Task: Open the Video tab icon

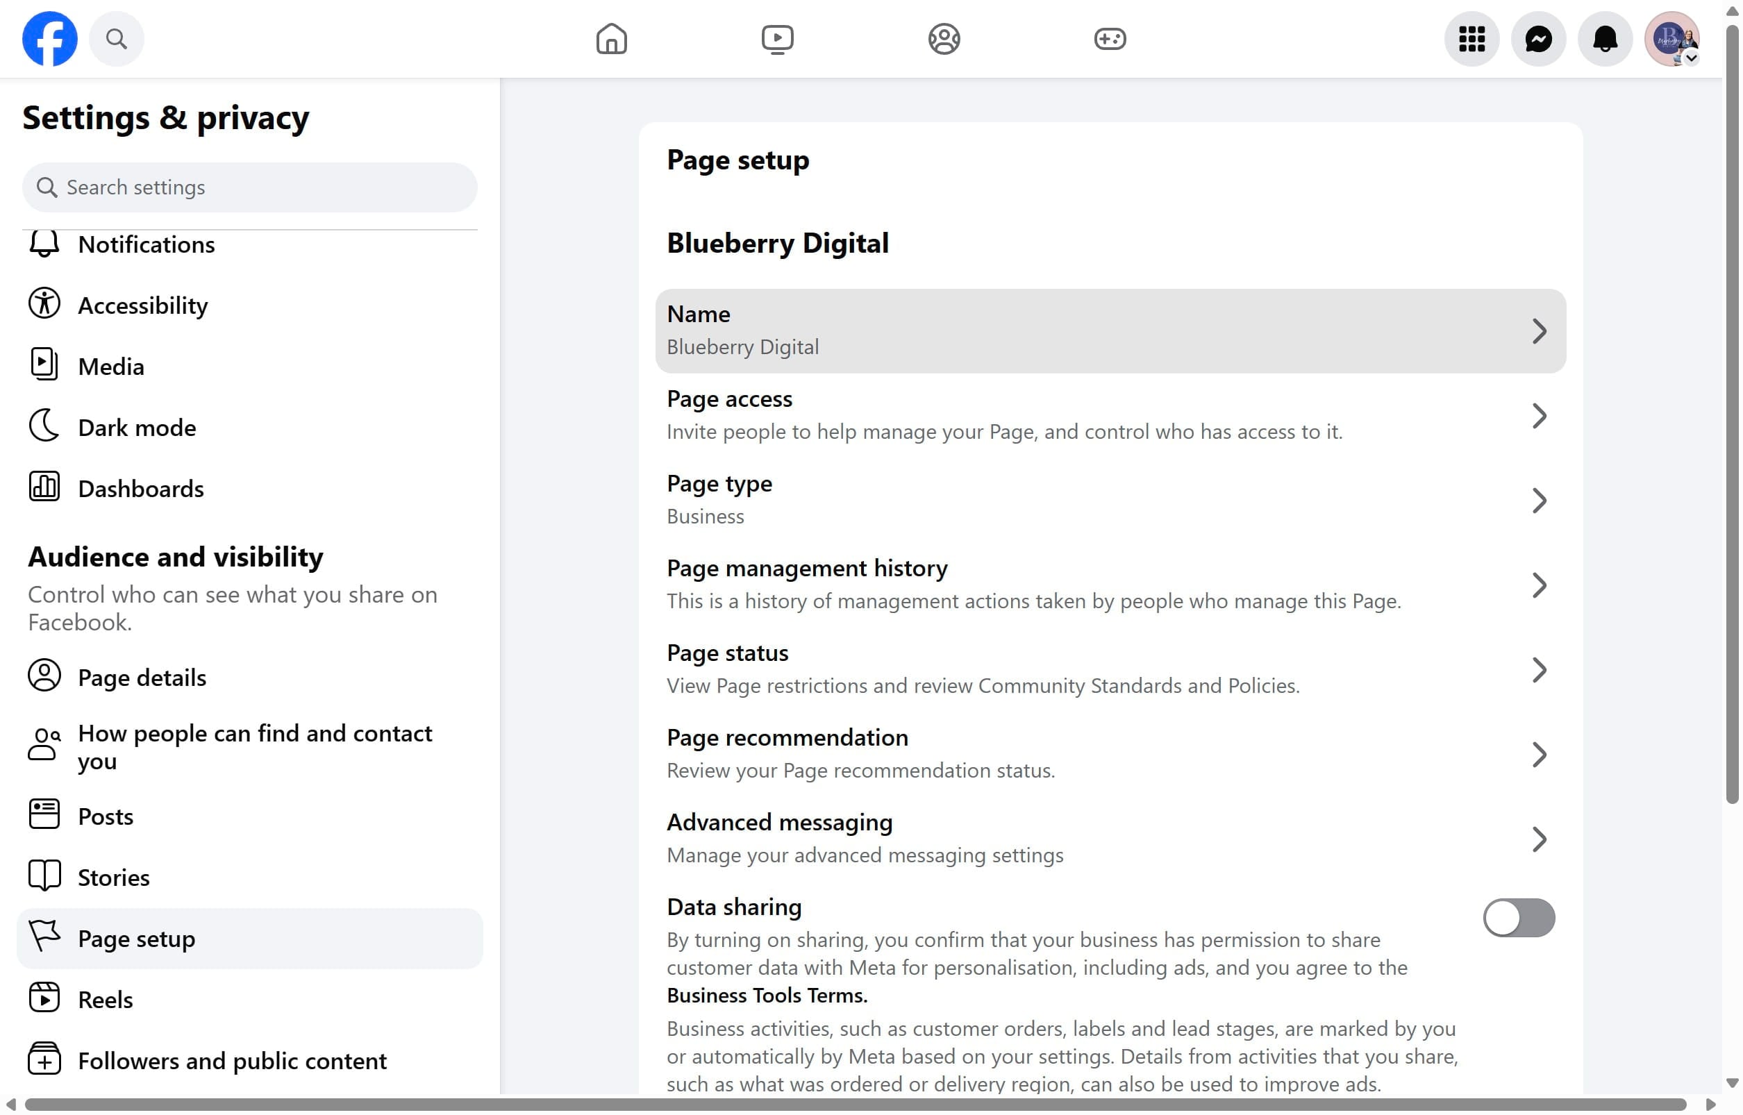Action: 777,38
